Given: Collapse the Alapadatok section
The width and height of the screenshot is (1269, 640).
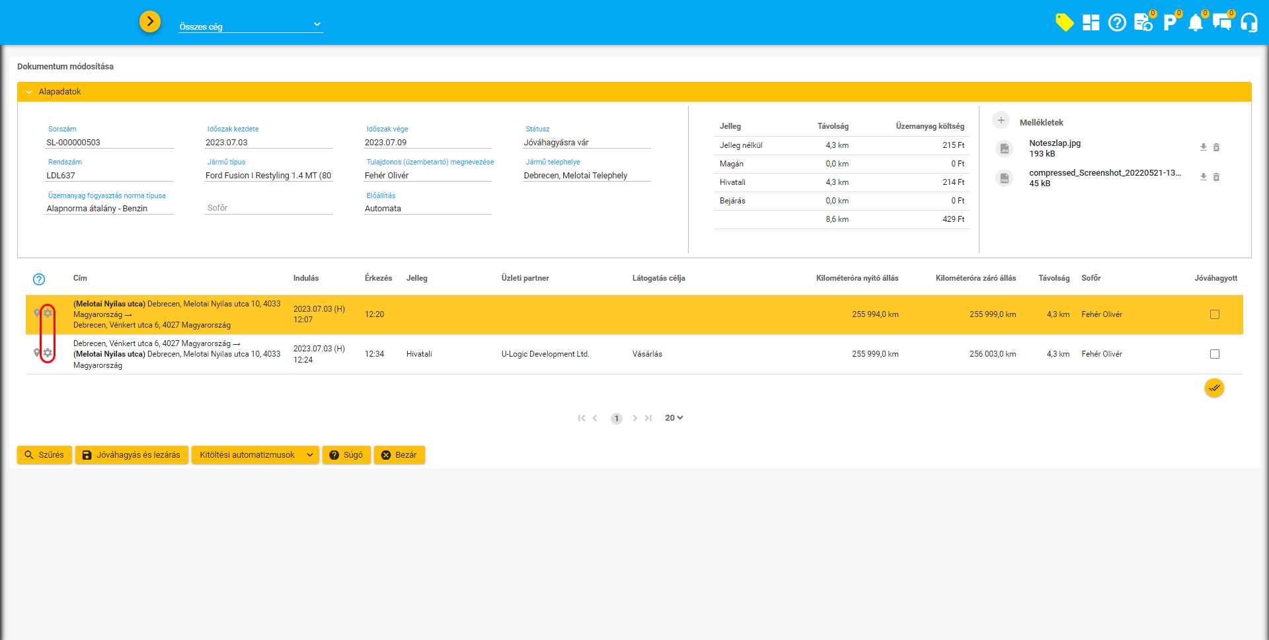Looking at the screenshot, I should point(29,92).
